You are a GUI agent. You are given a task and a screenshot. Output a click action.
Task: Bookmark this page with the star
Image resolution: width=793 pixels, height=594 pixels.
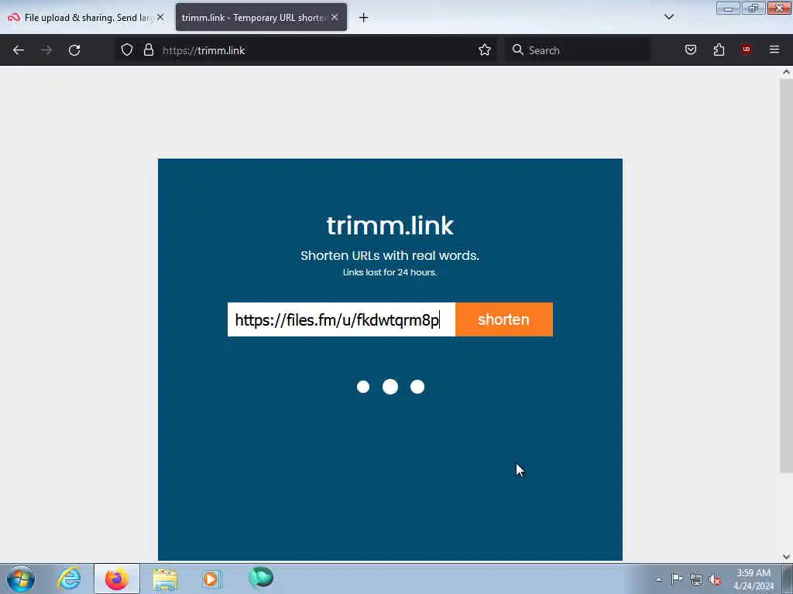(x=485, y=49)
